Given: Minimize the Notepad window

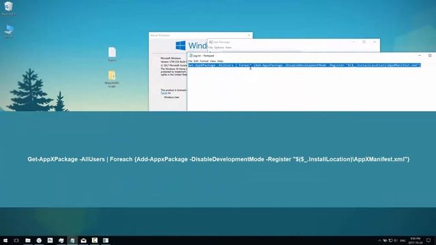Looking at the screenshot, I should [420, 56].
